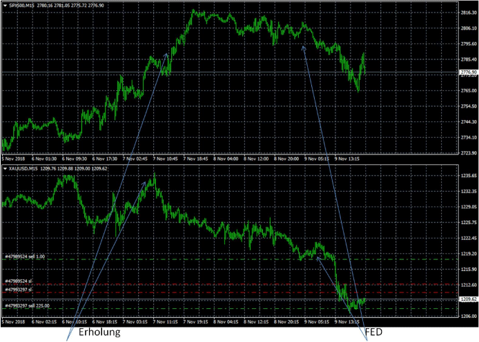Click the Erholung annotation label
The width and height of the screenshot is (479, 342).
tap(97, 332)
